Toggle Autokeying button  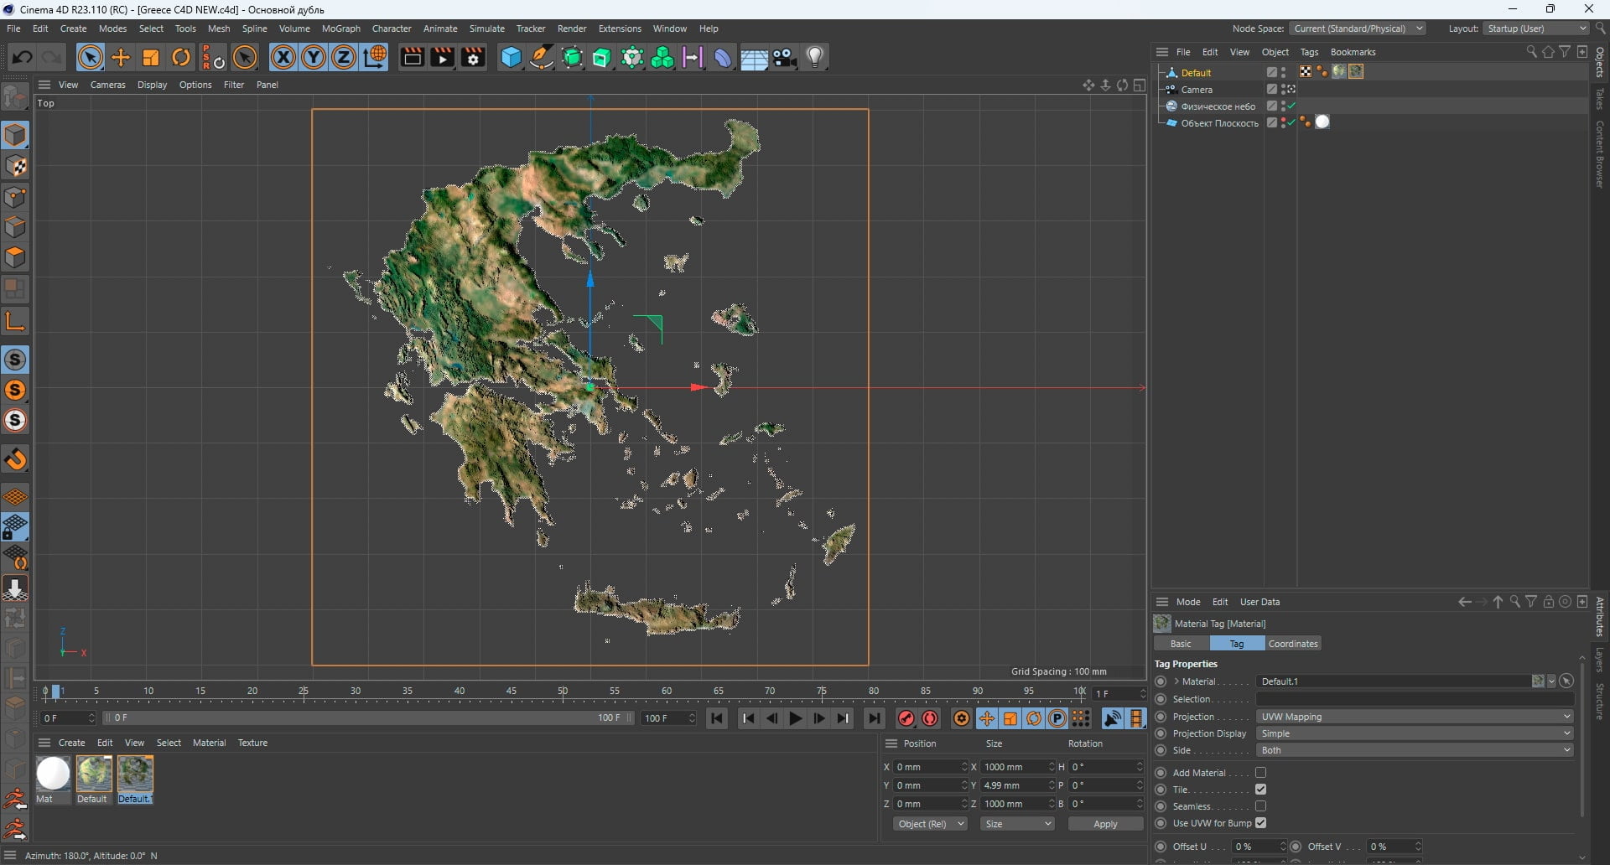[930, 718]
